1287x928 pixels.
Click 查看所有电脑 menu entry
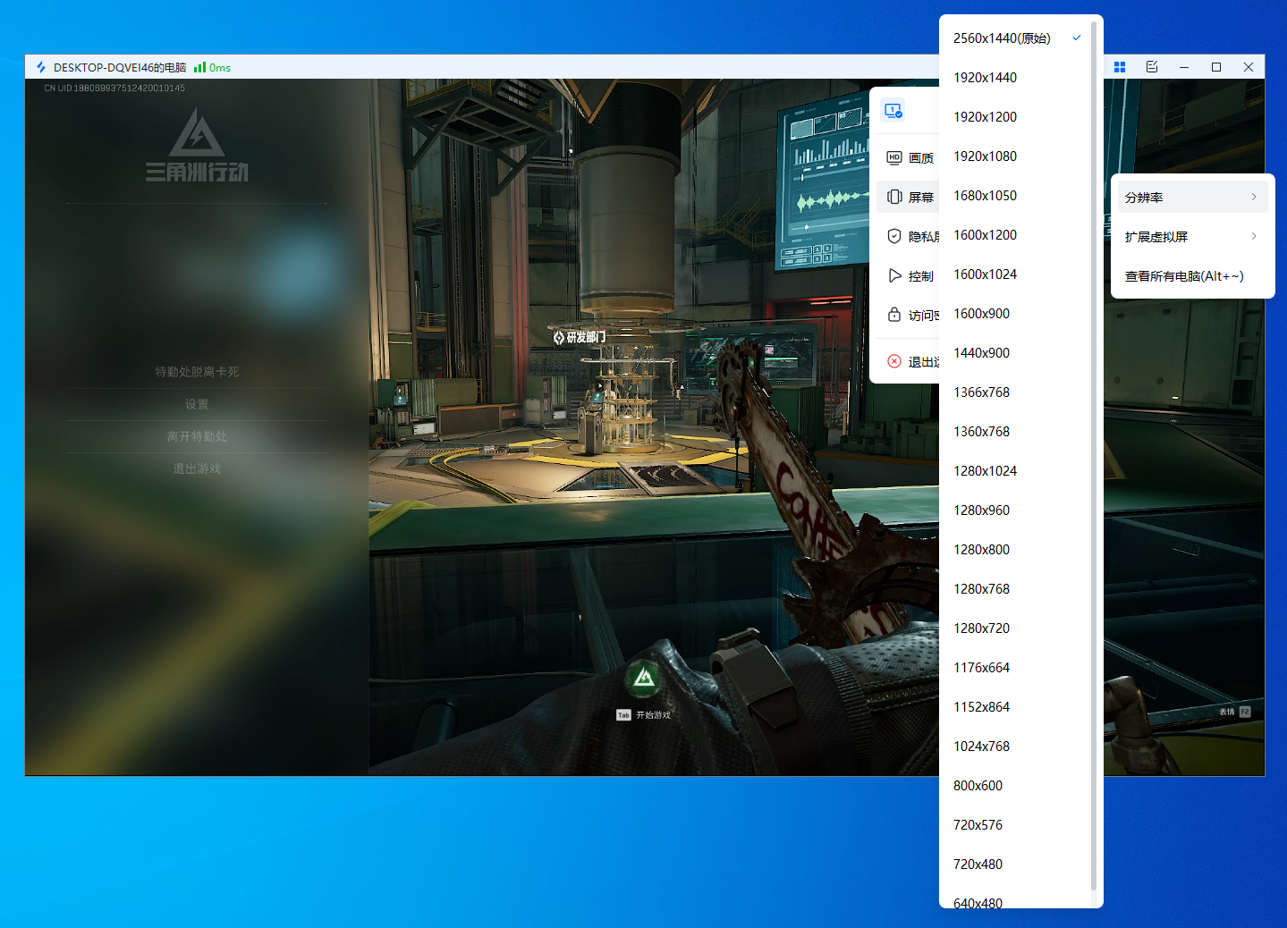(1184, 276)
